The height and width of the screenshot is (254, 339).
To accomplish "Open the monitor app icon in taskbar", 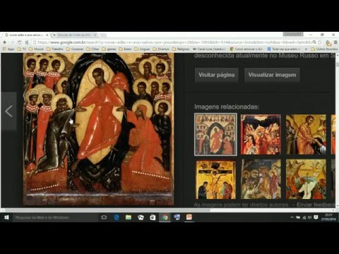I will (x=177, y=217).
